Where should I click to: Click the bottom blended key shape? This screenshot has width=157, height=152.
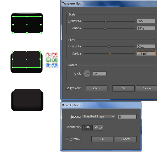(27, 100)
